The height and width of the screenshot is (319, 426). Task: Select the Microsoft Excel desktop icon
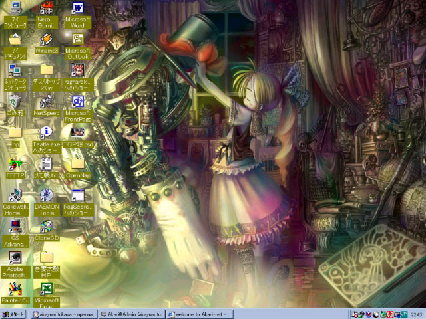pos(47,290)
